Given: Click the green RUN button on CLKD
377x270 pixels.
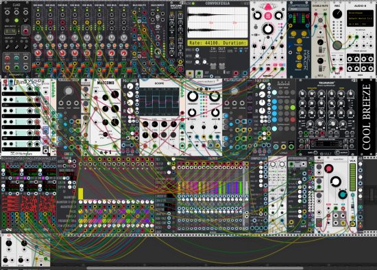Looking at the screenshot, I should point(16,21).
